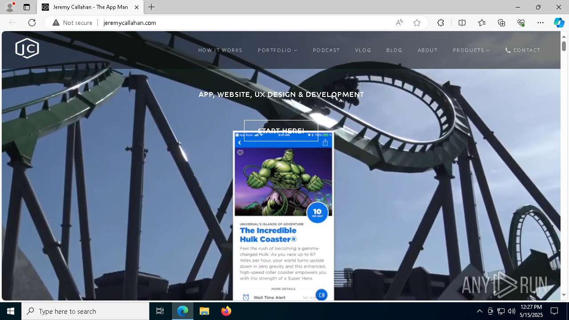Open the notifications center icon
Screen dimensions: 569x320
[554, 311]
